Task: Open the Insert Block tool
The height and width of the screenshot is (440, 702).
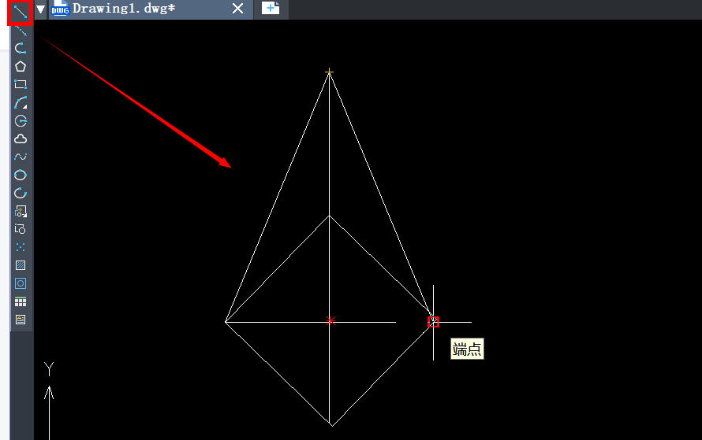Action: point(21,211)
